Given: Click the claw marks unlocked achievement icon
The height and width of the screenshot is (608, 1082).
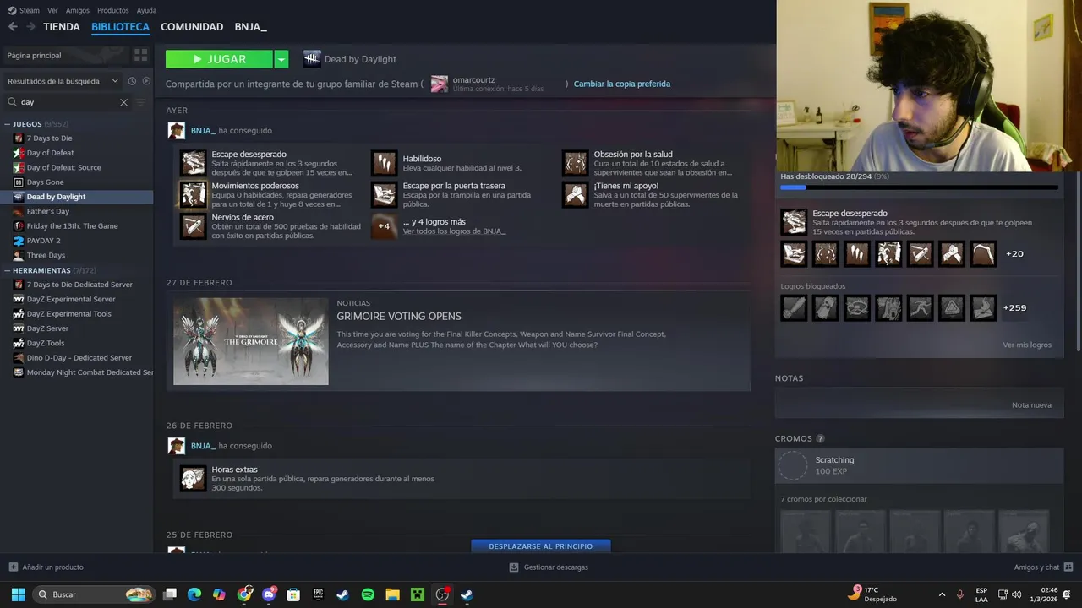Looking at the screenshot, I should (x=857, y=253).
